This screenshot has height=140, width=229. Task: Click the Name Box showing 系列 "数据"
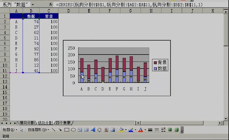point(15,5)
